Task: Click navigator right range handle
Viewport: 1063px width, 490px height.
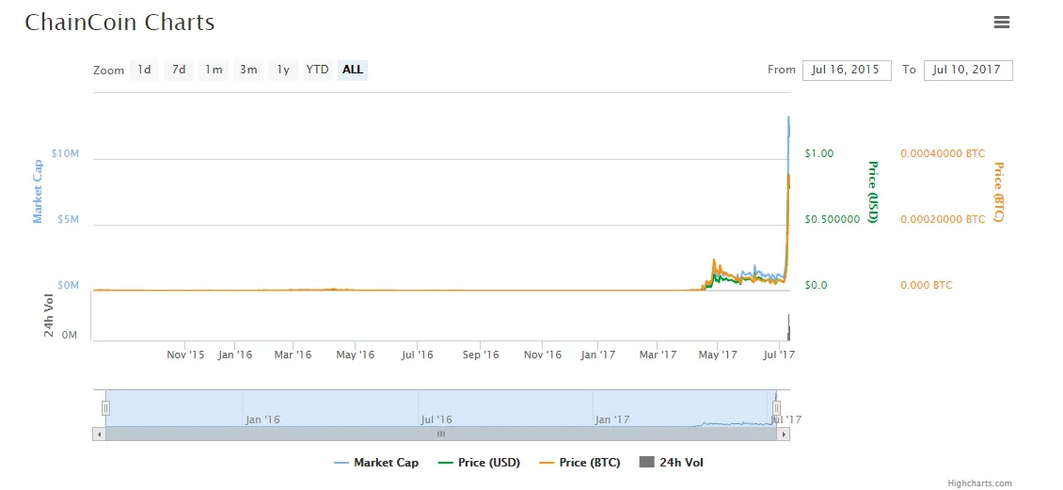Action: [x=777, y=408]
